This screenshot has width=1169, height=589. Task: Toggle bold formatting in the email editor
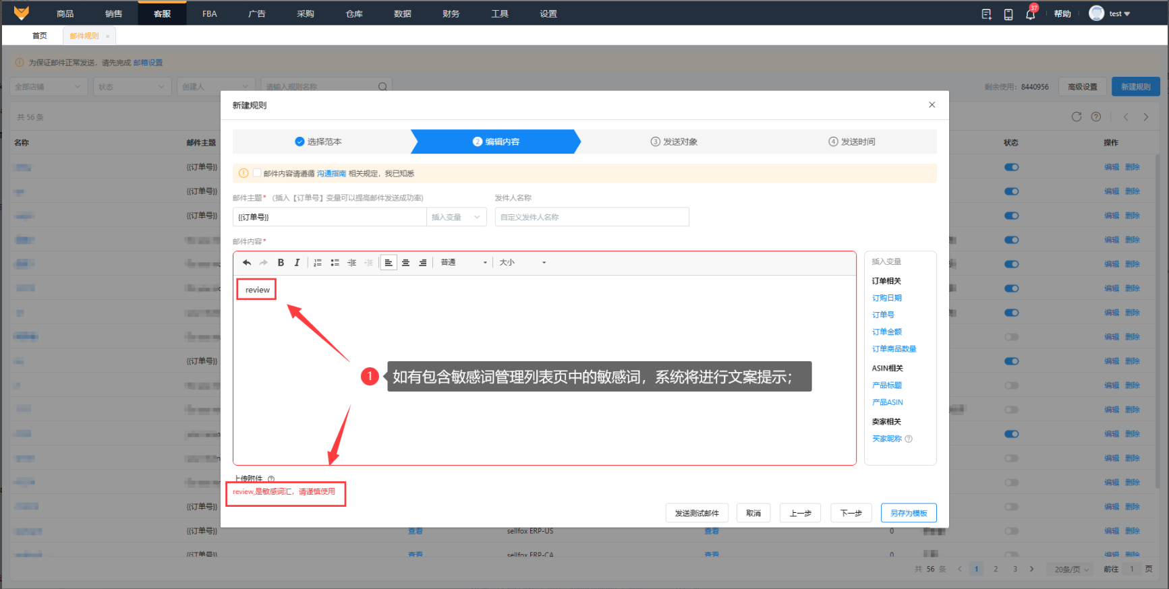coord(281,263)
